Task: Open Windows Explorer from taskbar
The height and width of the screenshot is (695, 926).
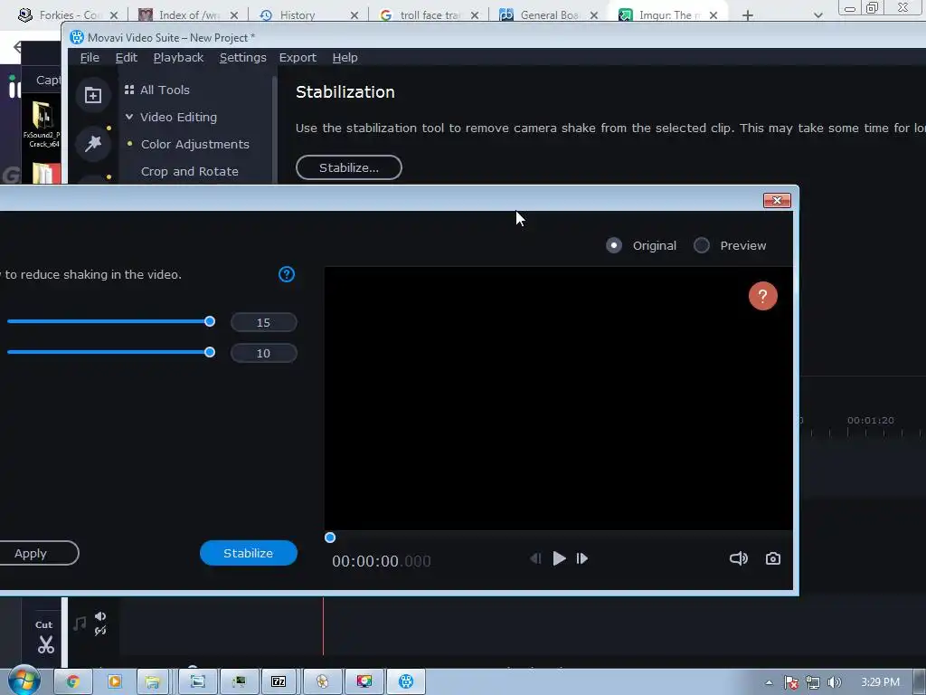Action: click(153, 681)
